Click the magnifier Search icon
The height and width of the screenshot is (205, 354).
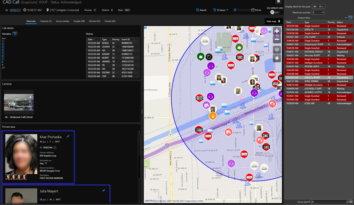click(197, 10)
